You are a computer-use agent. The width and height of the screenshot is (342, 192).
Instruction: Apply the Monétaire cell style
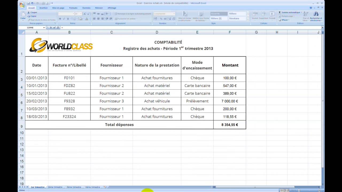point(237,18)
